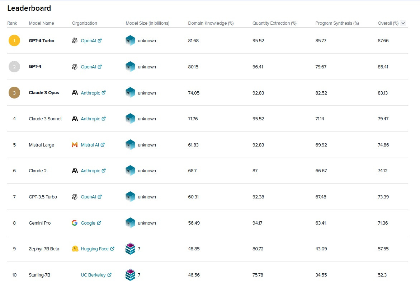Click the Overall (%) sort dropdown arrow
The width and height of the screenshot is (420, 293).
click(x=403, y=23)
